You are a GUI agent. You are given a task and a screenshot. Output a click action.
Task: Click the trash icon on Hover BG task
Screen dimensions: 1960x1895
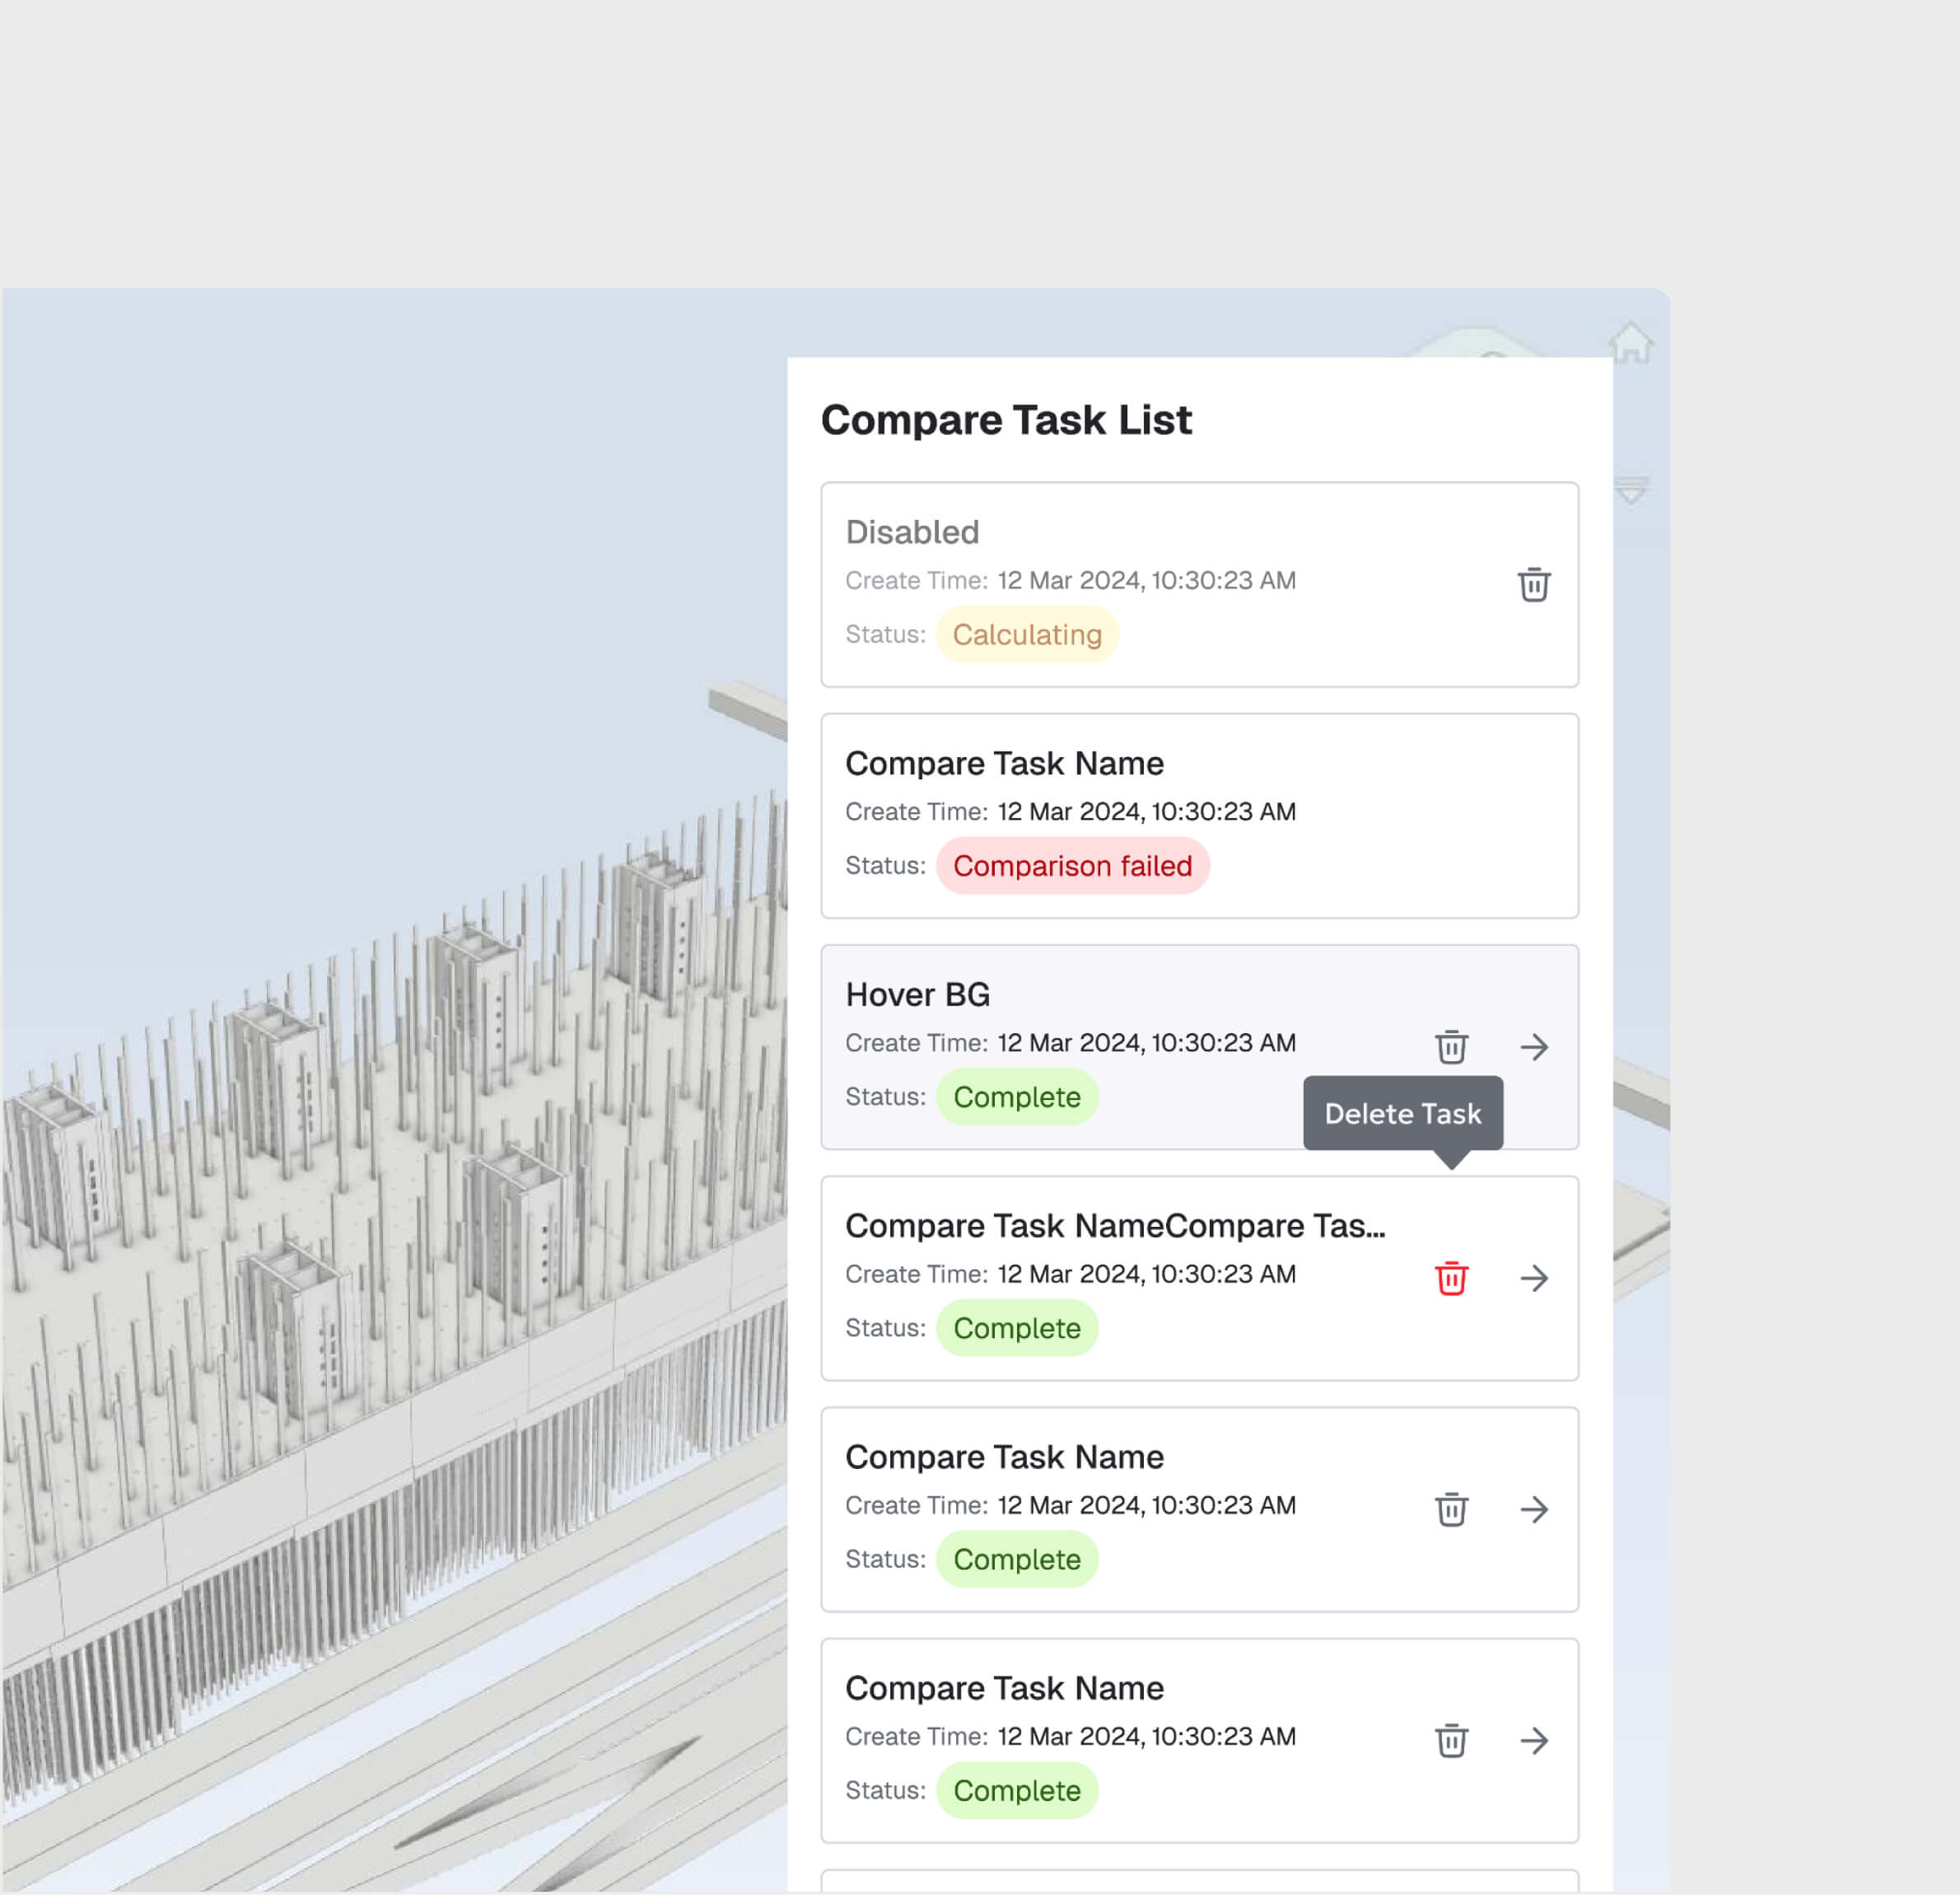[x=1450, y=1046]
